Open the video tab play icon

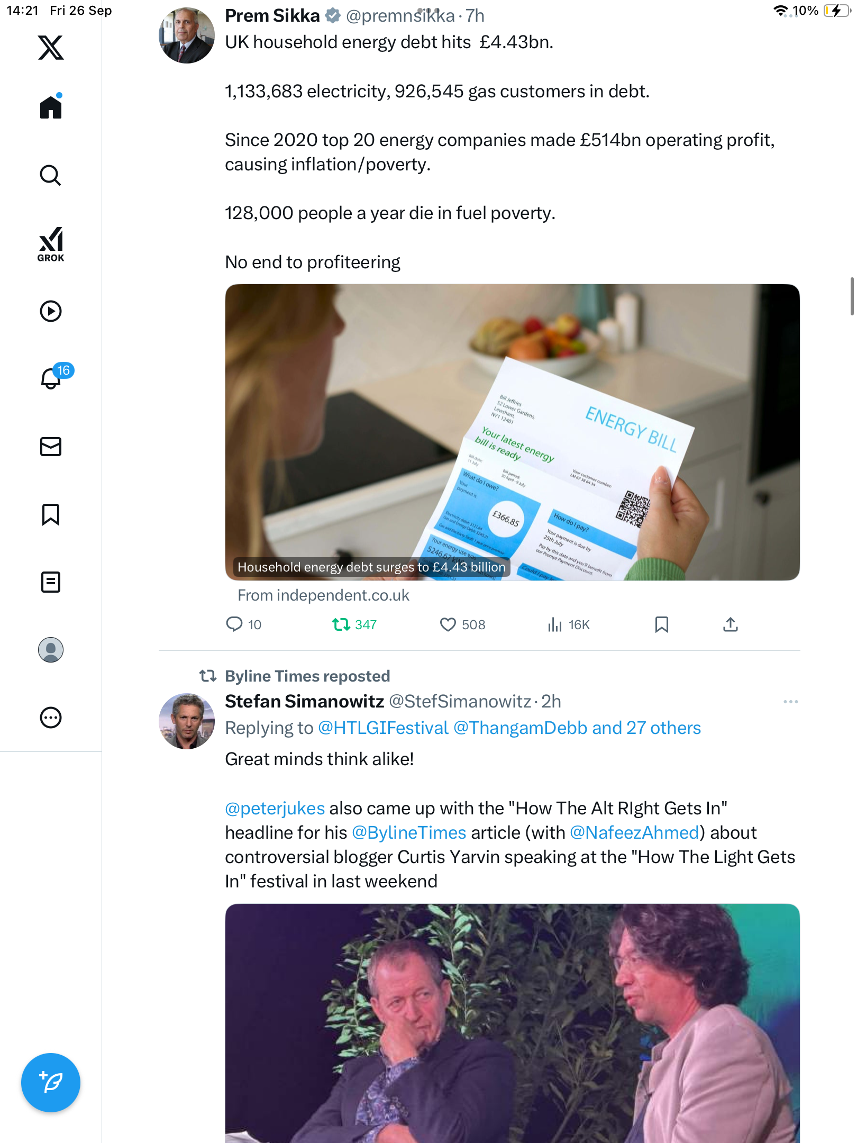(51, 311)
